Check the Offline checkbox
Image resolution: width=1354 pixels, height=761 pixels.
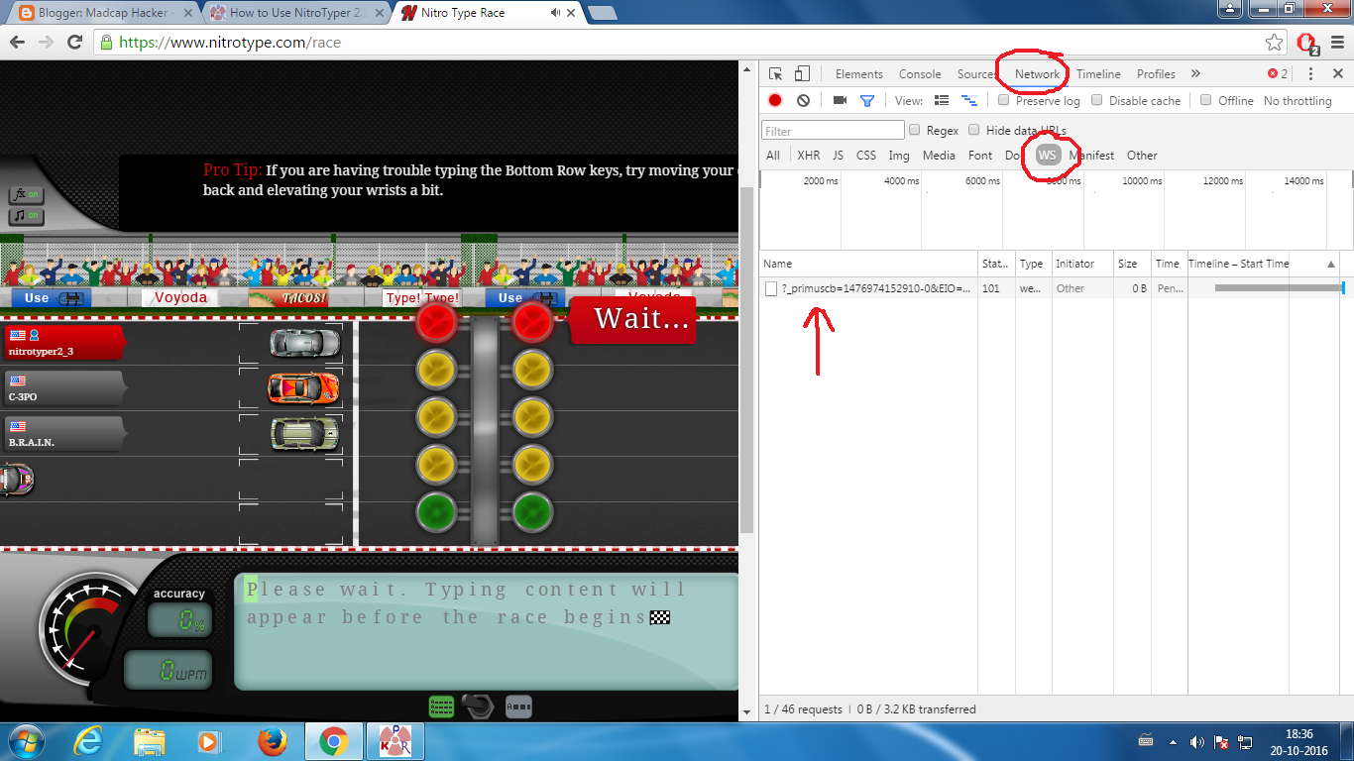coord(1206,100)
